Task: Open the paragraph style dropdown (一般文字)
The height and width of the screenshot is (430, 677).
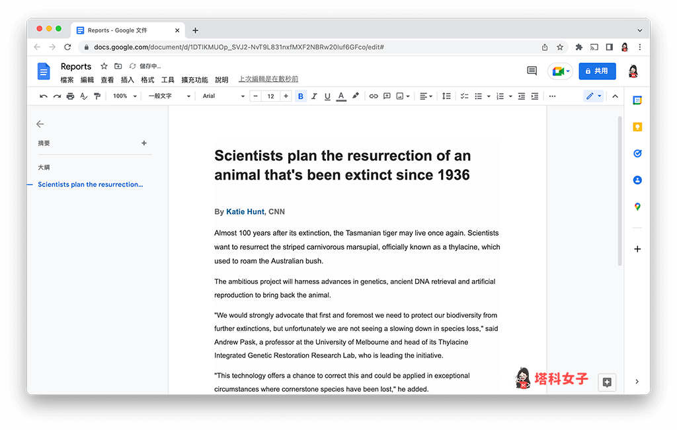Action: tap(169, 96)
